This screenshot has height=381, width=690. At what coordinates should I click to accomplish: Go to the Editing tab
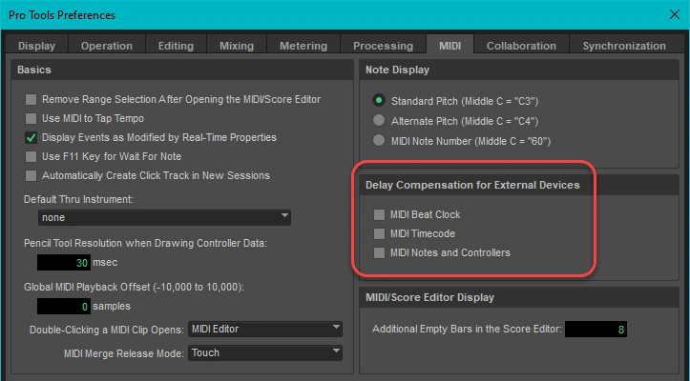[x=175, y=46]
